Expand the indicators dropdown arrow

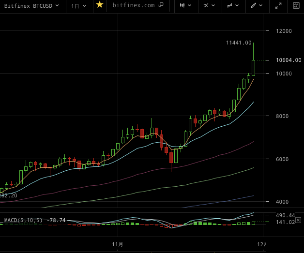237,6
